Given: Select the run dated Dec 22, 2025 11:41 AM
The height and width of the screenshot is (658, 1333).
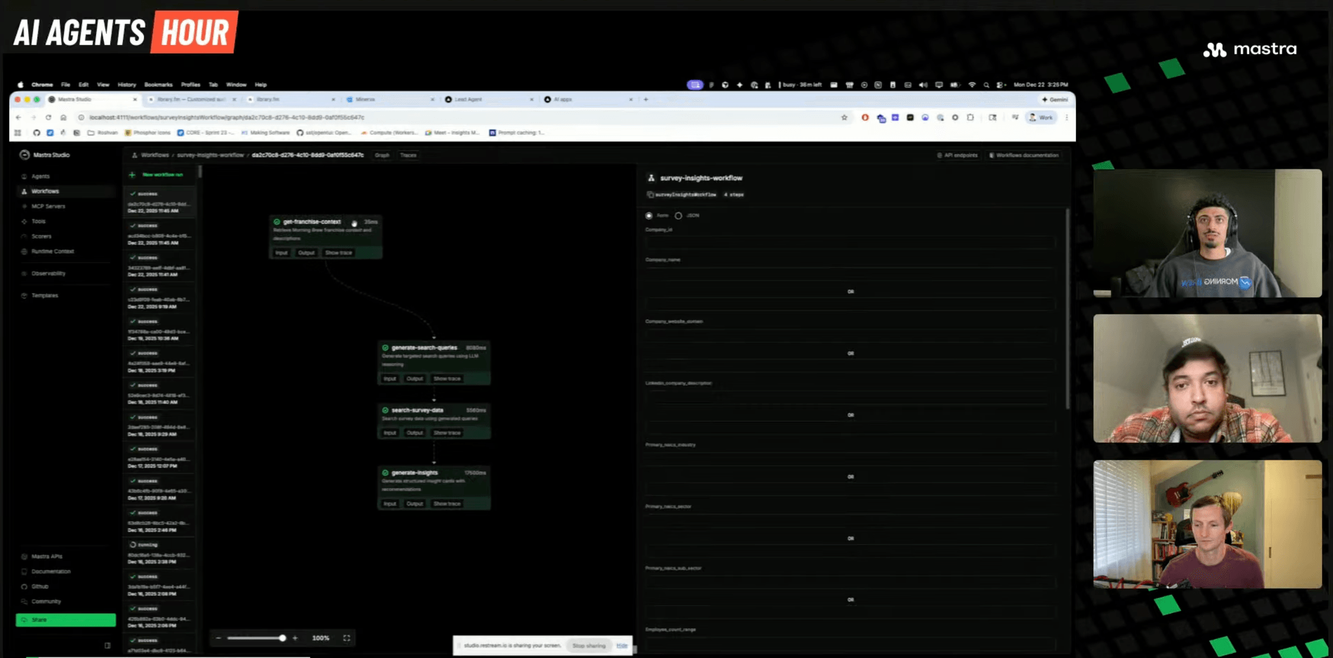Looking at the screenshot, I should click(x=159, y=267).
